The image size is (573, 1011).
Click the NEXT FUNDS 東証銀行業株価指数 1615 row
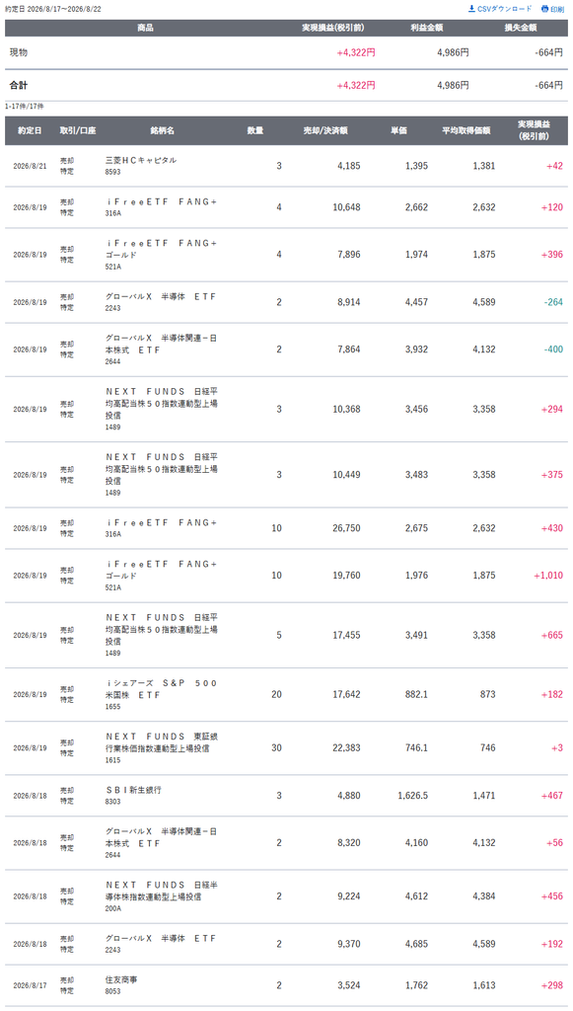pyautogui.click(x=286, y=748)
